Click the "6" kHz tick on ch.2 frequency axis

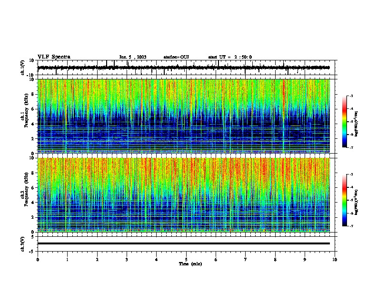(x=33, y=188)
